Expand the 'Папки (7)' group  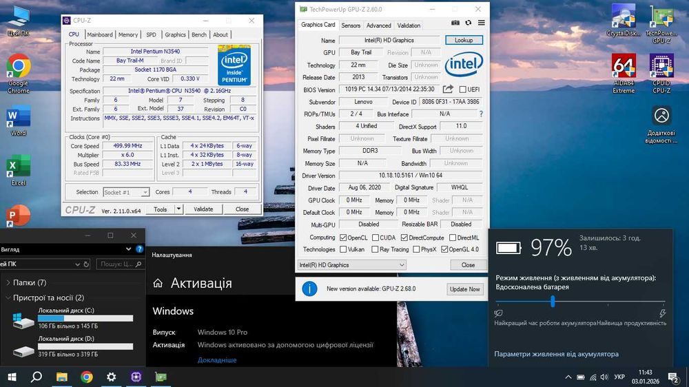pyautogui.click(x=8, y=282)
